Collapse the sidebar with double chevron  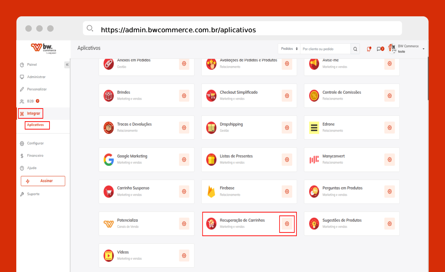[67, 65]
